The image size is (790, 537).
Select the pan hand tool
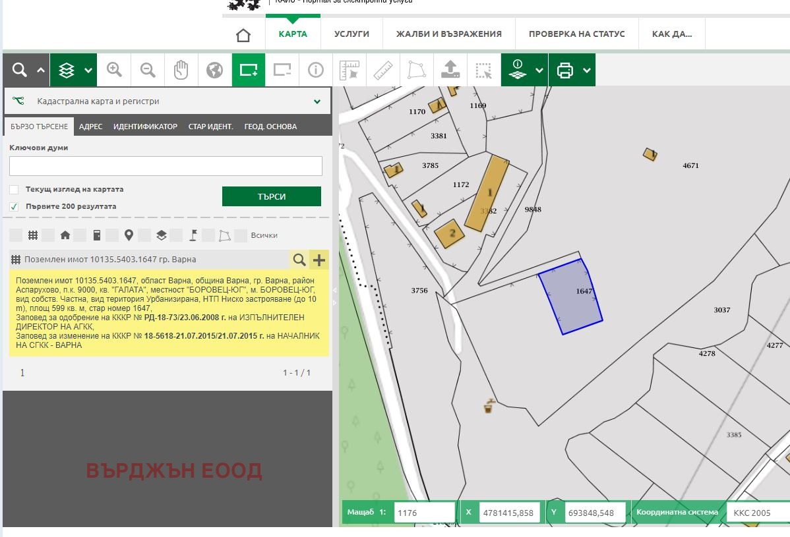181,70
